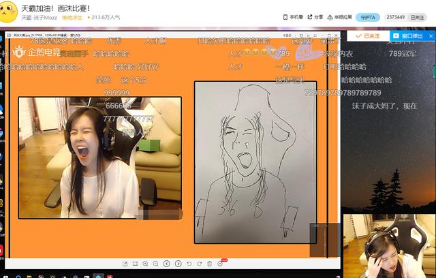Rotate the image clockwise
The image size is (436, 278).
click(x=200, y=264)
